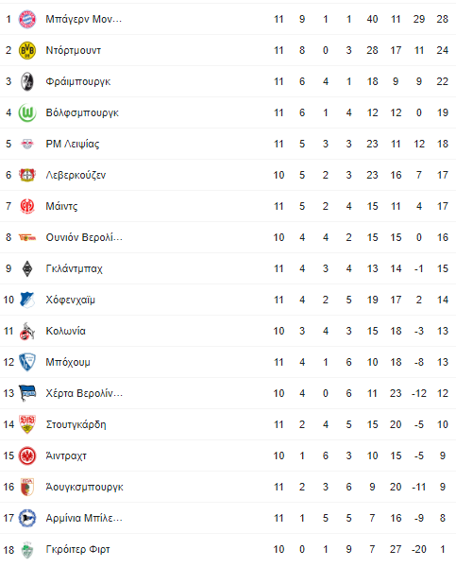Open team link Μπόχουμ

click(x=68, y=362)
